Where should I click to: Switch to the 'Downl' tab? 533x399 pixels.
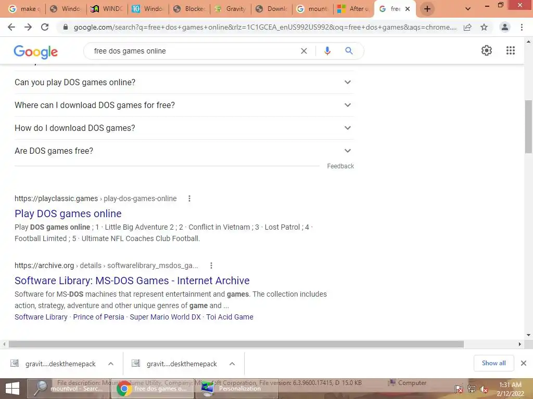point(272,9)
